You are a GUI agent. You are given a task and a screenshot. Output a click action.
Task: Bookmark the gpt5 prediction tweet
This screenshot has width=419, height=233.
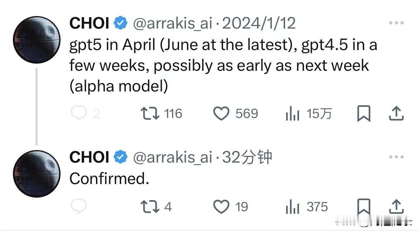pyautogui.click(x=364, y=113)
